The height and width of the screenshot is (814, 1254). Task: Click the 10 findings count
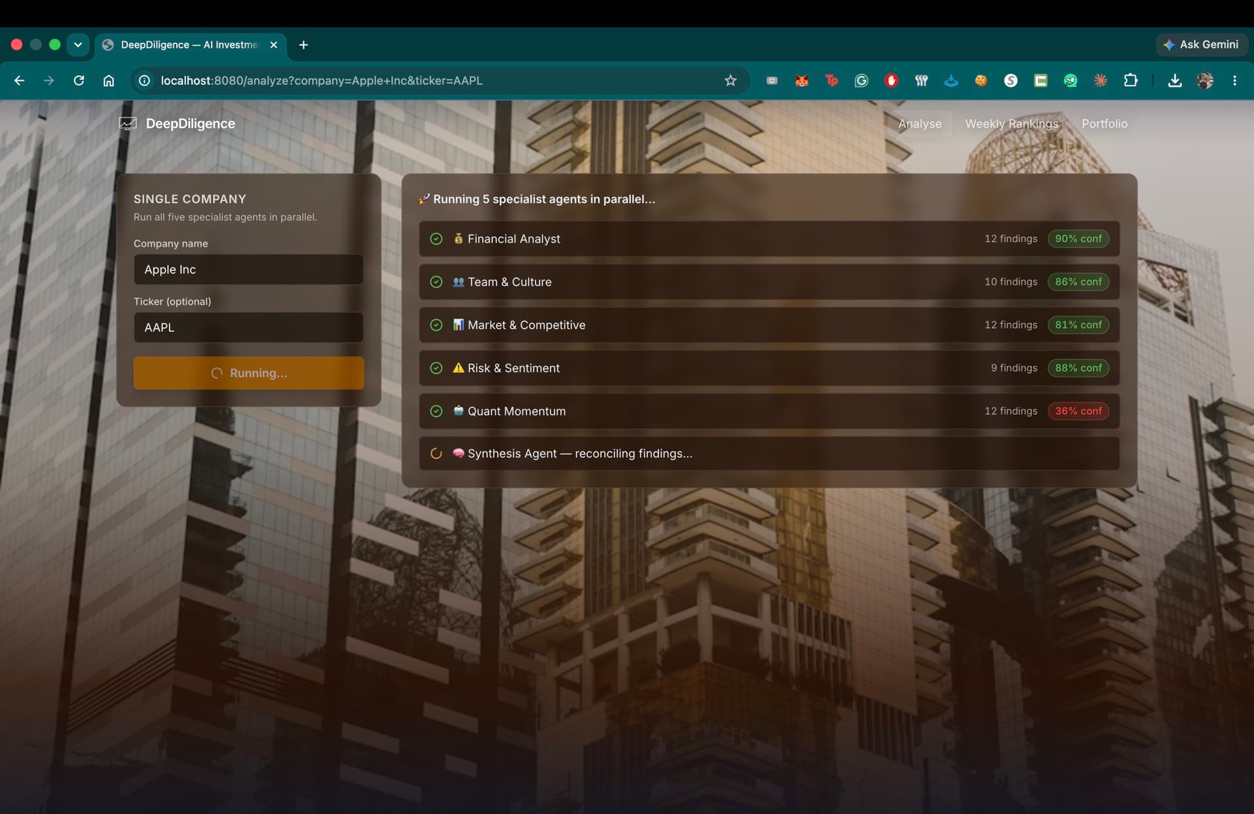pos(1011,282)
